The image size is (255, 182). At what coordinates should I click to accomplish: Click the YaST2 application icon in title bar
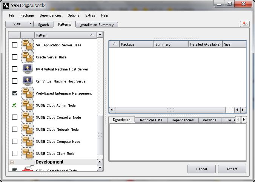click(6, 5)
